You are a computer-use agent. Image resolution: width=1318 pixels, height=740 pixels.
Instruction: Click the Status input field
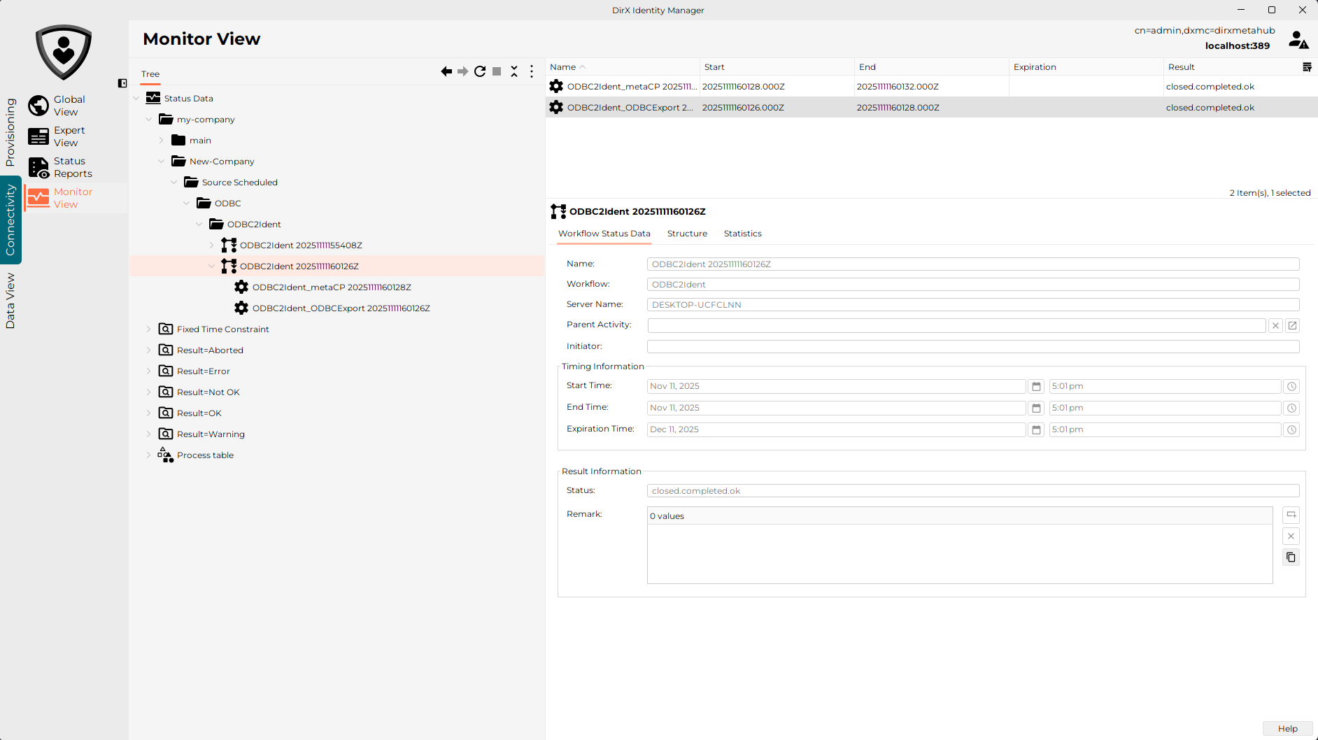pos(973,491)
